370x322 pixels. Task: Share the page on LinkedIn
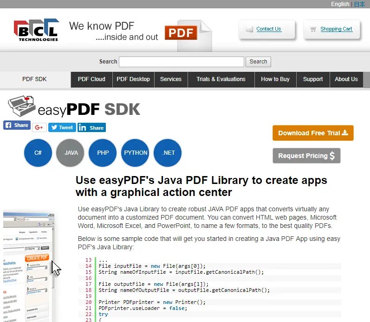coord(91,127)
